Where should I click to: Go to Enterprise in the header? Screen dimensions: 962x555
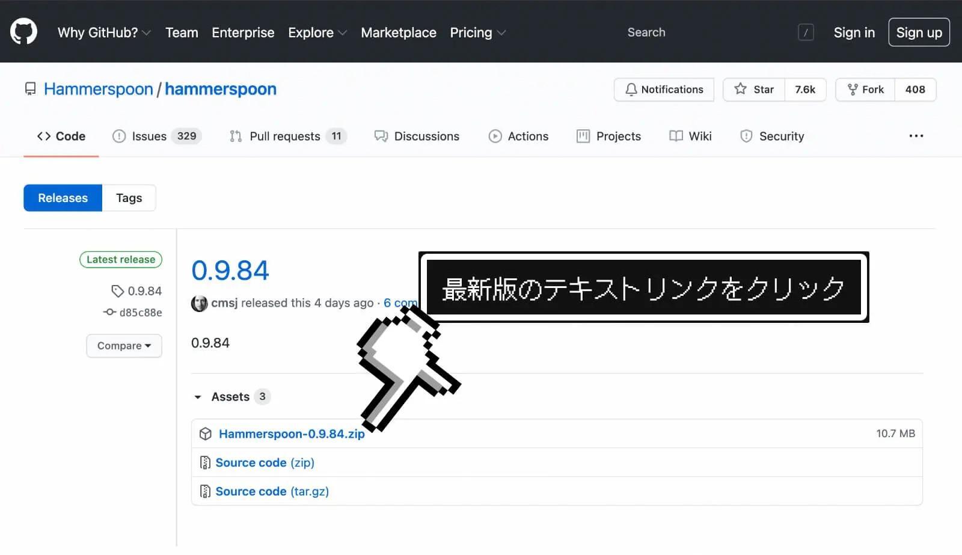243,32
